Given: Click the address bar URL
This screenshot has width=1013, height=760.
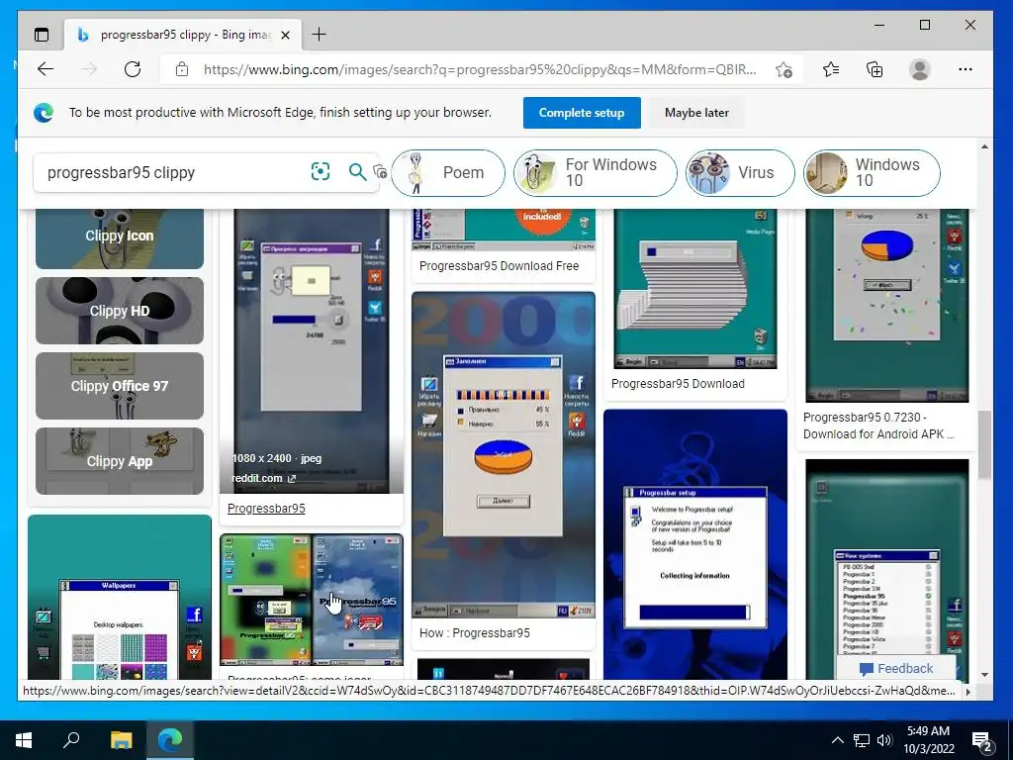Looking at the screenshot, I should click(480, 69).
